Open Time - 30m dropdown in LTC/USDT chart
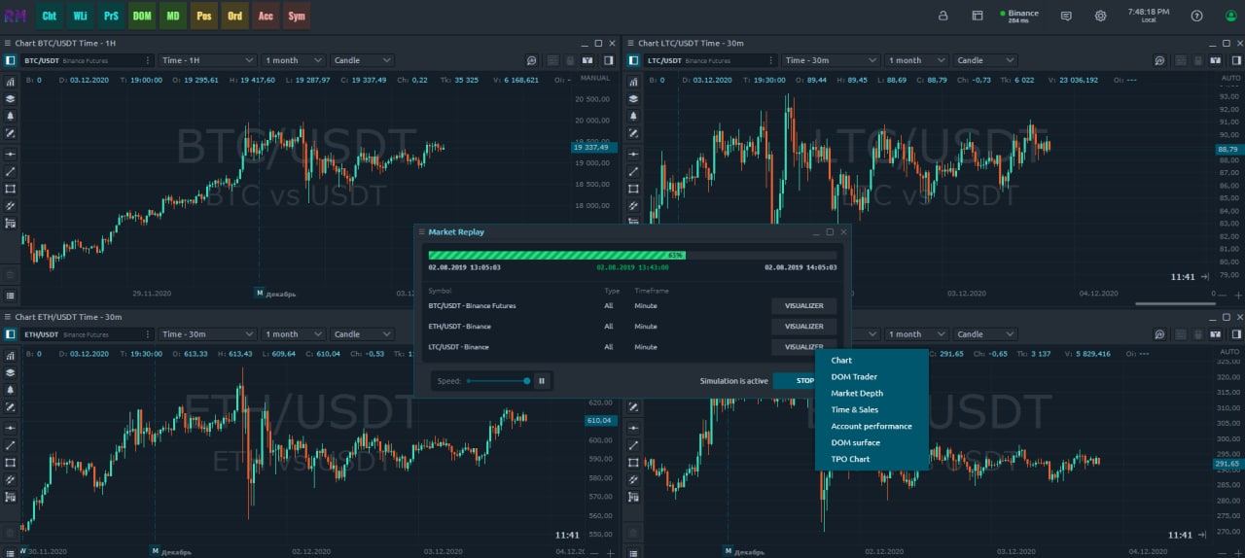Viewport: 1245px width, 558px height. pos(832,60)
